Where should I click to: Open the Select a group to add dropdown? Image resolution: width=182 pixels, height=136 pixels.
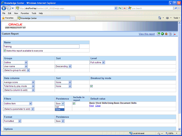click(x=16, y=70)
